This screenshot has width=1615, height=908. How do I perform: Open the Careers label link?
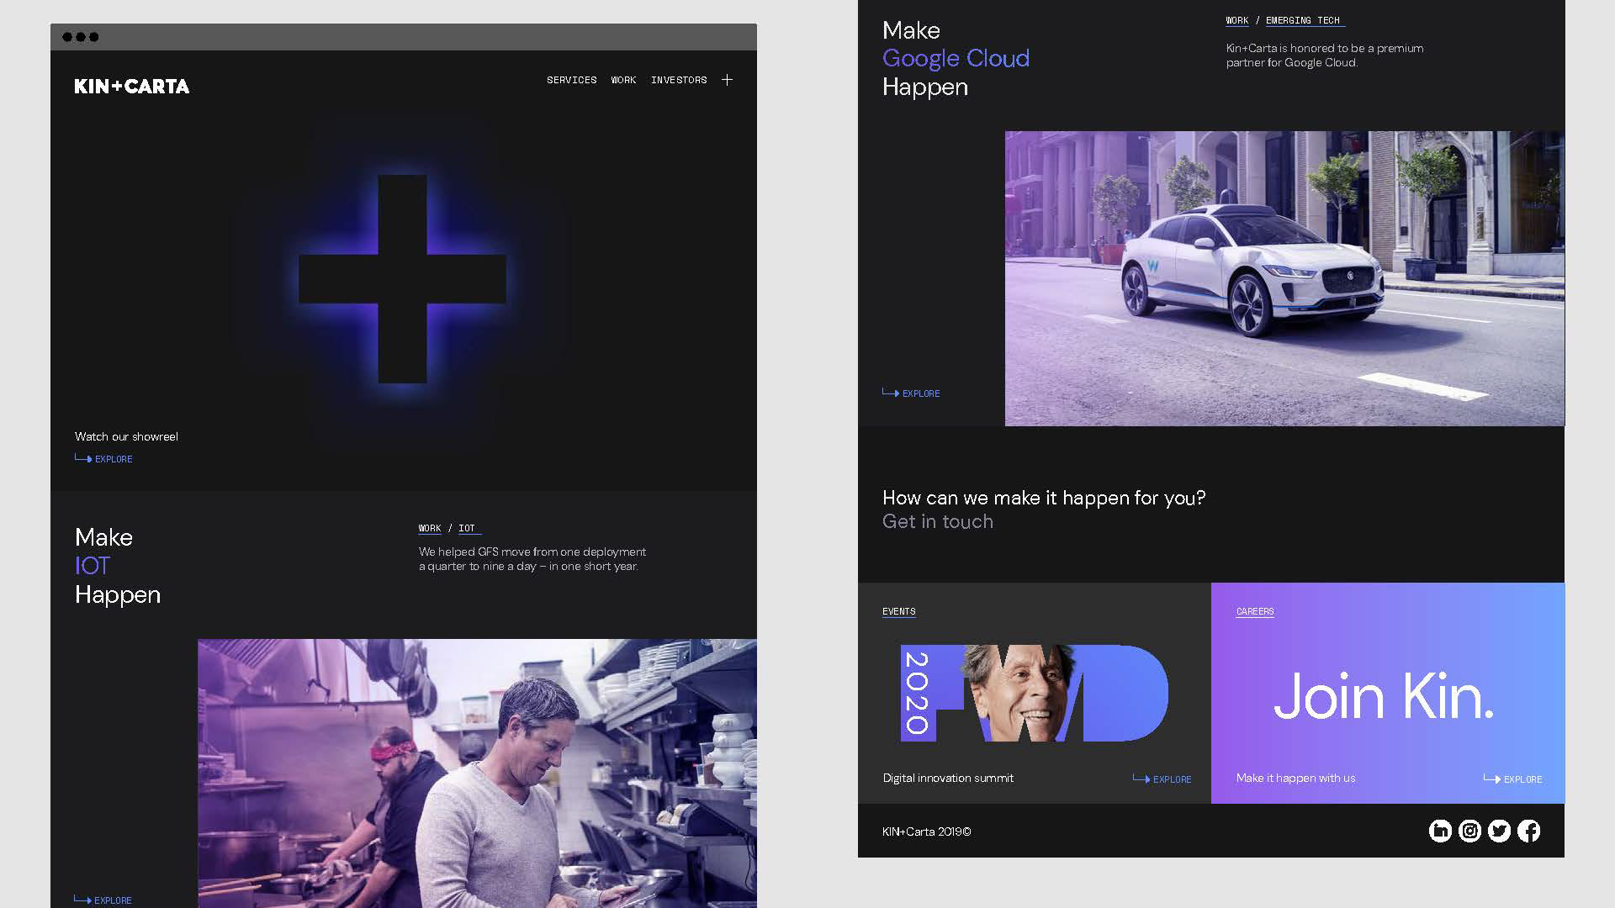coord(1255,611)
